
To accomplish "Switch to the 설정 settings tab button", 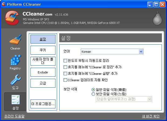I will tap(43, 39).
